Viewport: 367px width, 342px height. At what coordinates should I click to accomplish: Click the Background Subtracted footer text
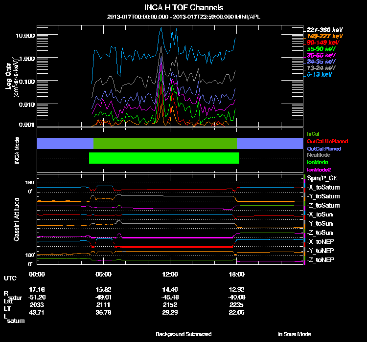183,334
